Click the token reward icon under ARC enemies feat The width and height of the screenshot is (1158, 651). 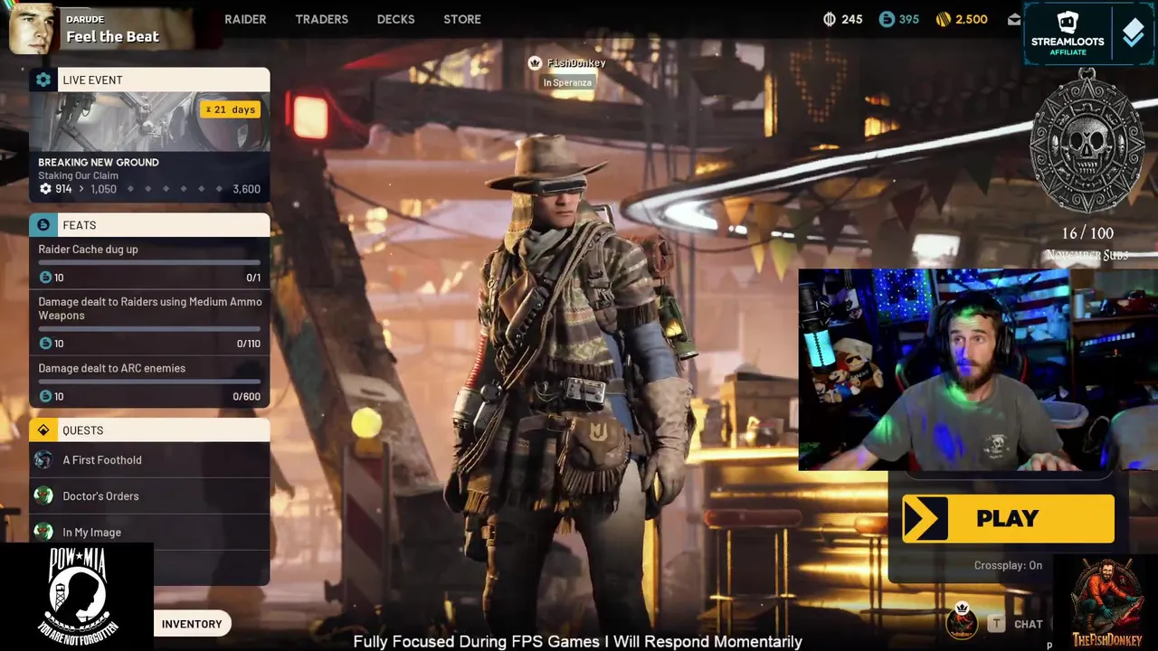point(45,396)
